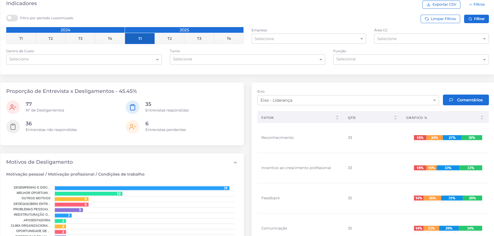Click the APOSENTADORIA green bar
Image resolution: width=494 pixels, height=236 pixels.
point(60,221)
